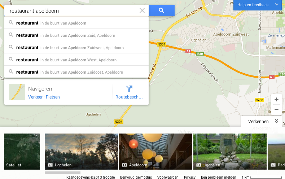
Task: Open the stone monument Ugchelen photo
Action: tap(230, 152)
